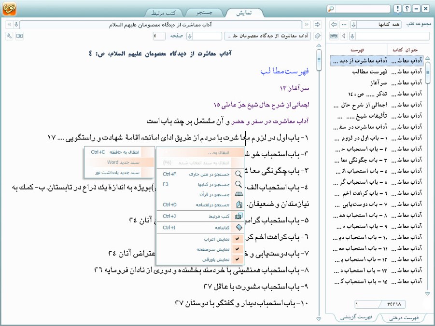Choose سند جدید یادداشت نور from the submenu
The width and height of the screenshot is (435, 326).
tap(119, 173)
